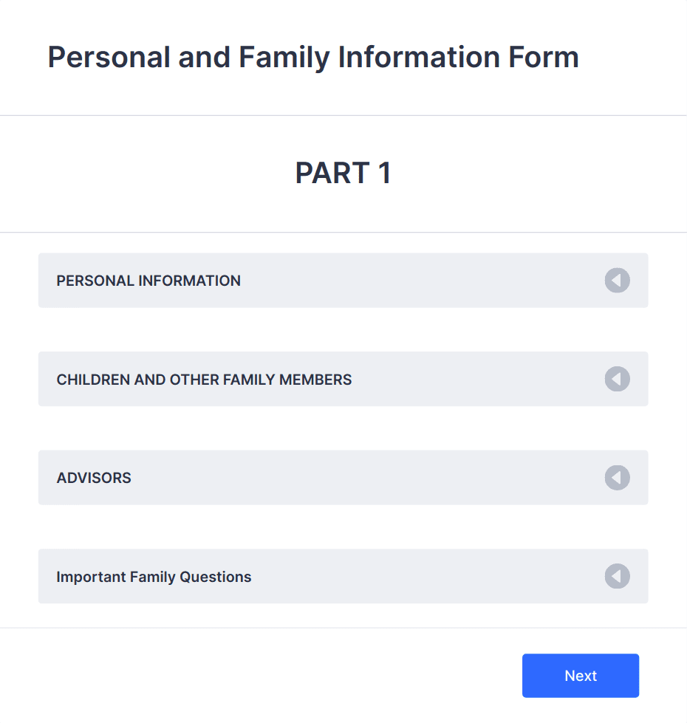Image resolution: width=687 pixels, height=723 pixels.
Task: Click the gray circular arrow beside ADVISORS
Action: tap(617, 478)
